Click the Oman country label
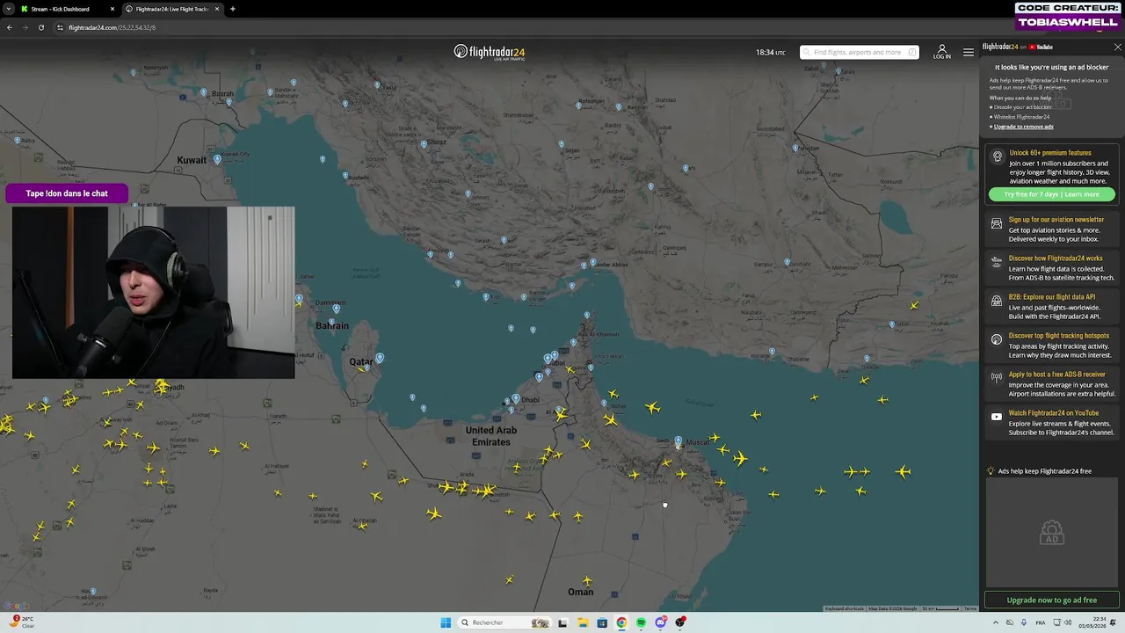Viewport: 1125px width, 633px height. pos(580,592)
